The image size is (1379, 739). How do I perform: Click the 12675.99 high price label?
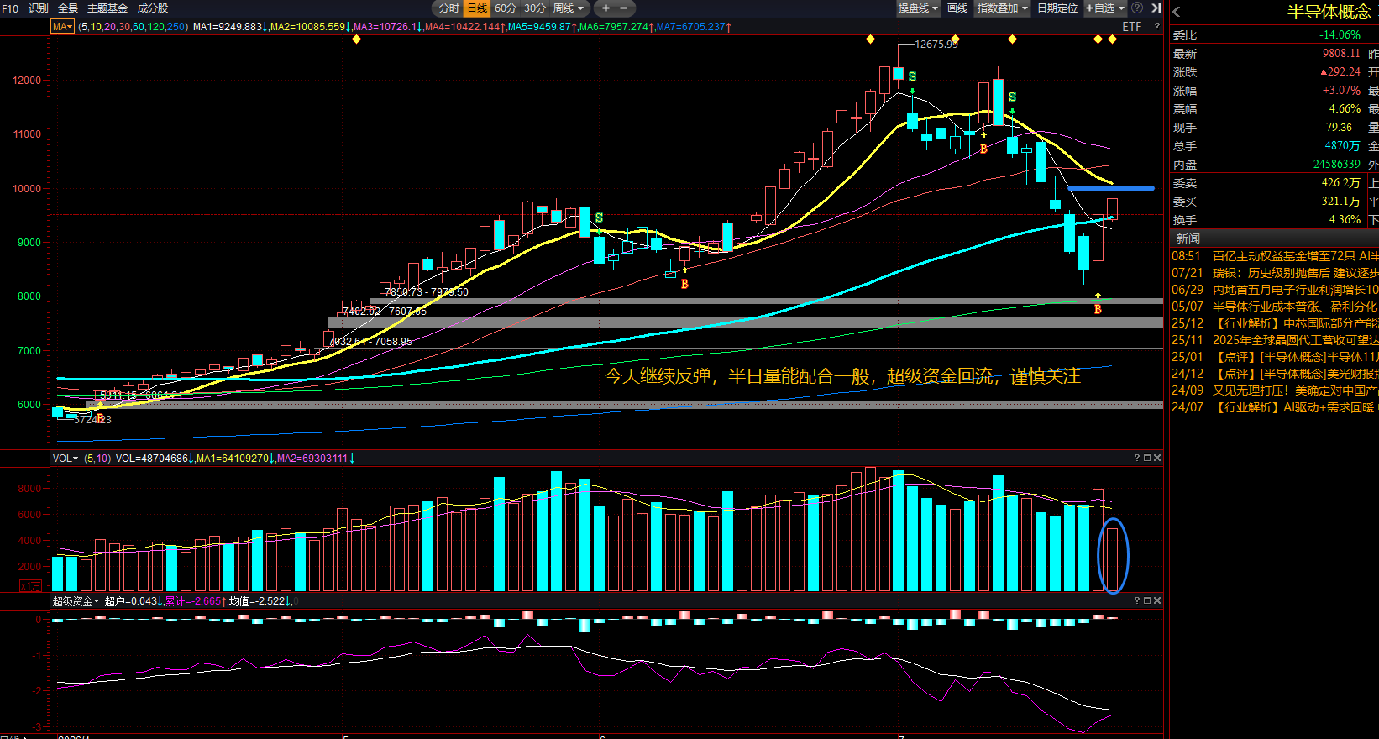(936, 44)
